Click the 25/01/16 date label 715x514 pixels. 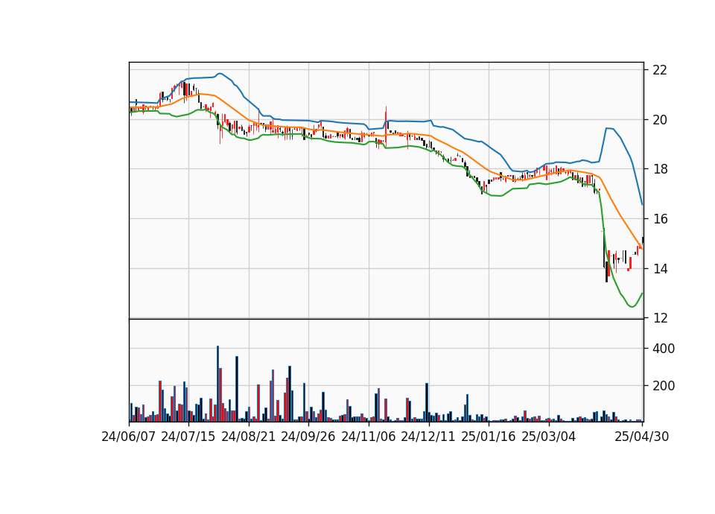(489, 437)
